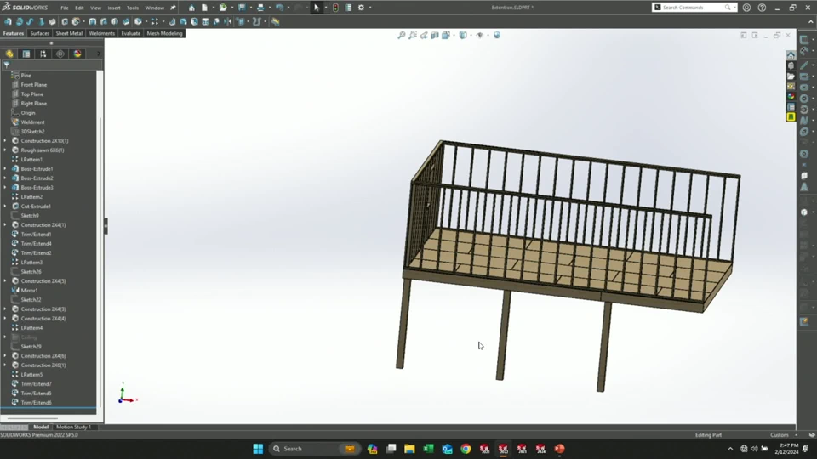Select the Weldment feature item

tap(32, 122)
